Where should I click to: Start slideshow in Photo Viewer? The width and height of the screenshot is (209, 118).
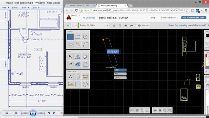coord(33,113)
